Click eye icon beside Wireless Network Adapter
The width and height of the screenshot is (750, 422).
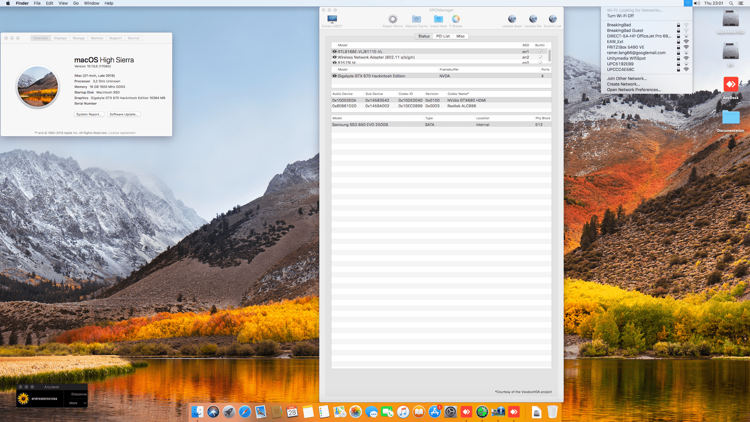(x=334, y=57)
